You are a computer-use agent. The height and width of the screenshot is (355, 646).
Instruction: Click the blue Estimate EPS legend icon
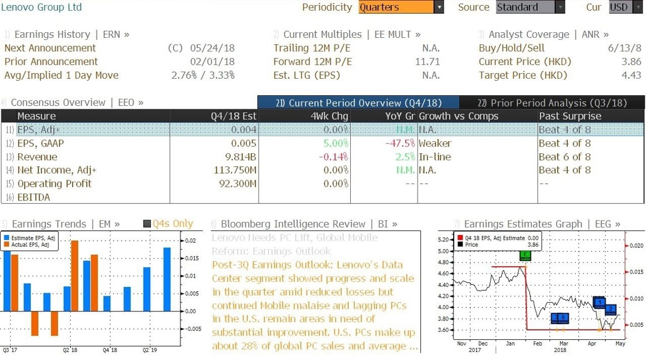point(6,238)
